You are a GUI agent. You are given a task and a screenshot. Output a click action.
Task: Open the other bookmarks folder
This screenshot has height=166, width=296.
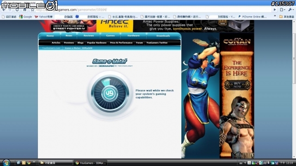pyautogui.click(x=287, y=17)
